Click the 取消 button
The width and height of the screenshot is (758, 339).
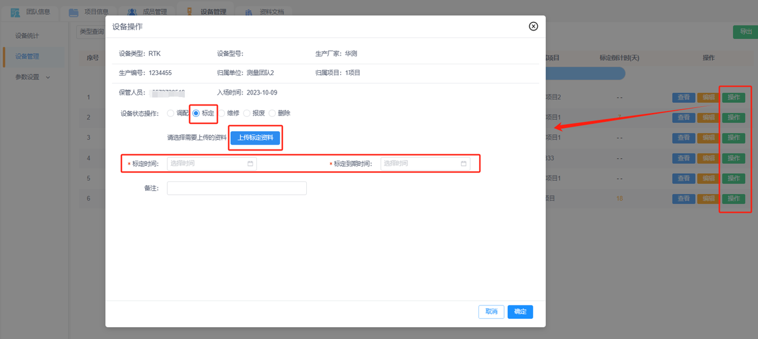click(491, 312)
